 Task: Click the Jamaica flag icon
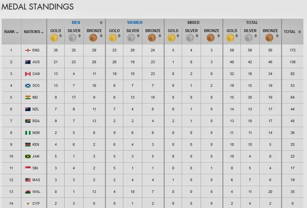click(x=28, y=156)
